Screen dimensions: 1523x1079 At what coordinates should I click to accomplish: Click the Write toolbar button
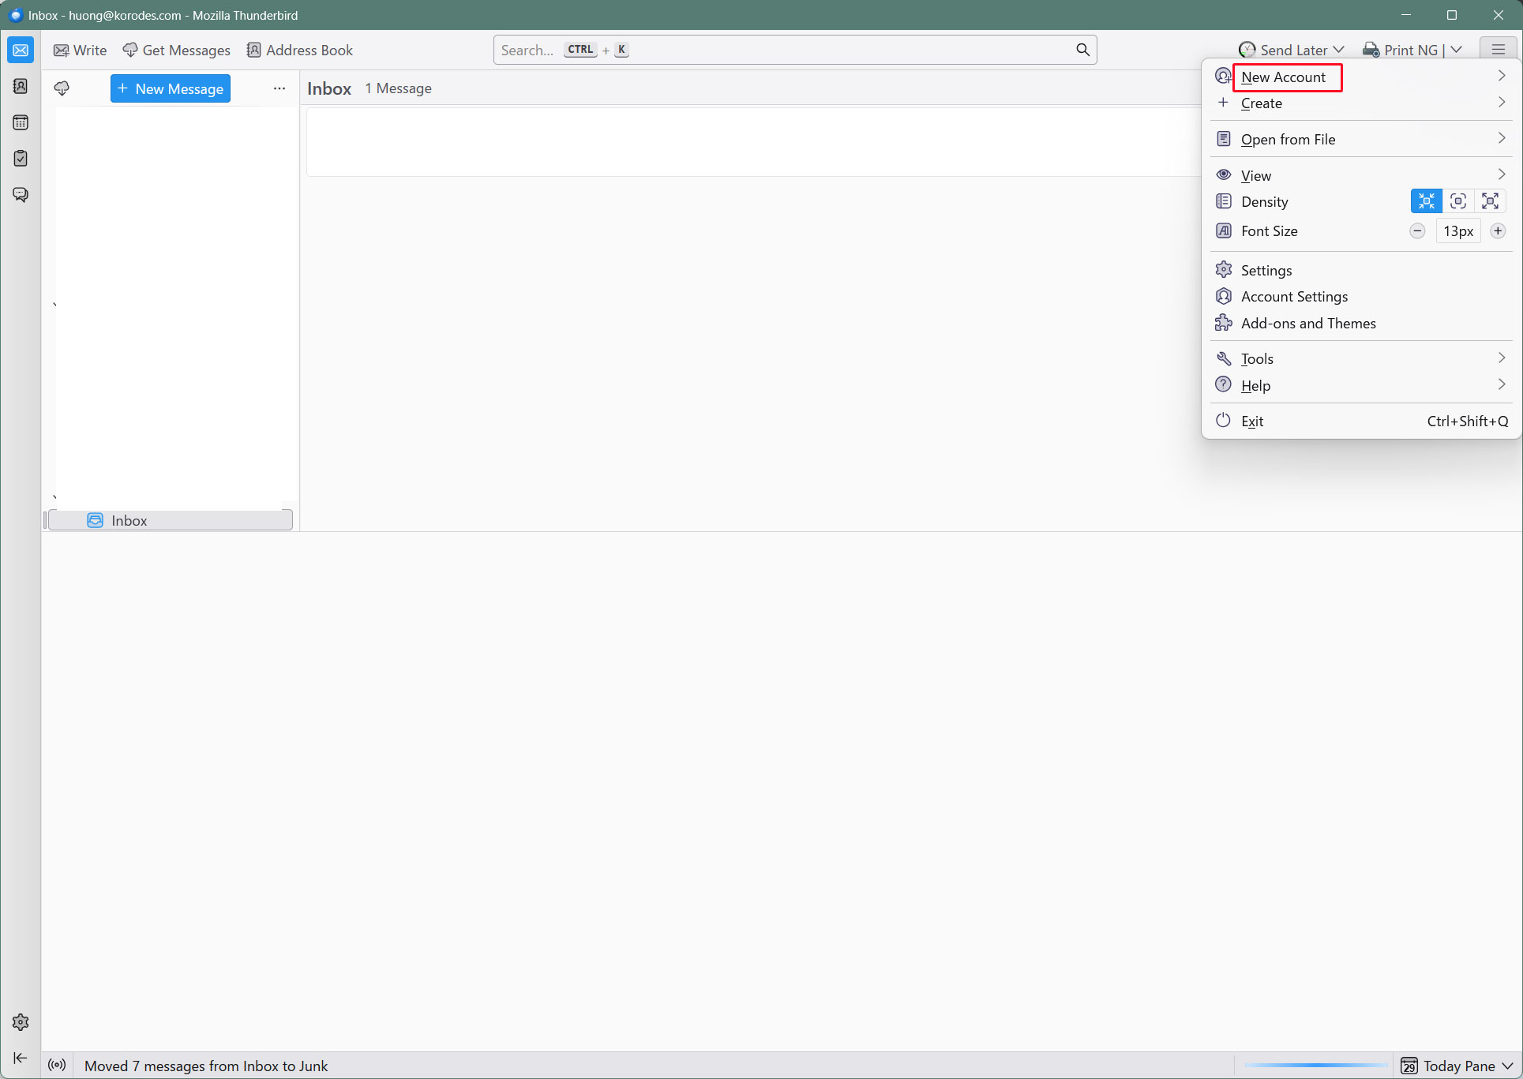[80, 50]
